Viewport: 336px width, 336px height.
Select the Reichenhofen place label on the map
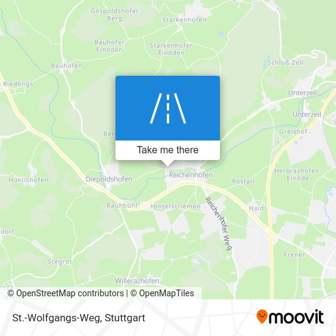191,175
